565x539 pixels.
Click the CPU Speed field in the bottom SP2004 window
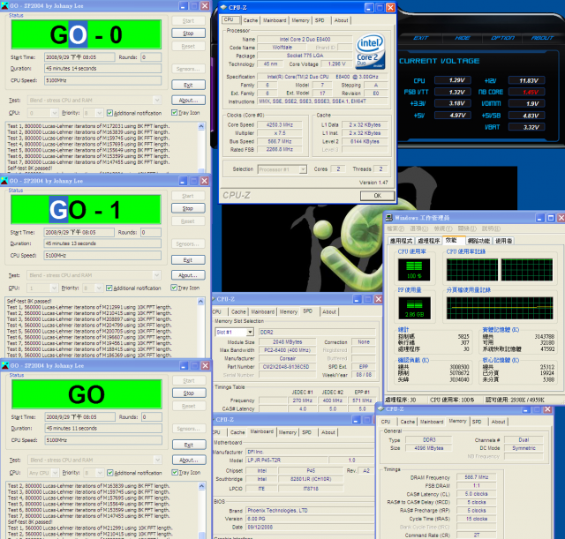pyautogui.click(x=104, y=440)
